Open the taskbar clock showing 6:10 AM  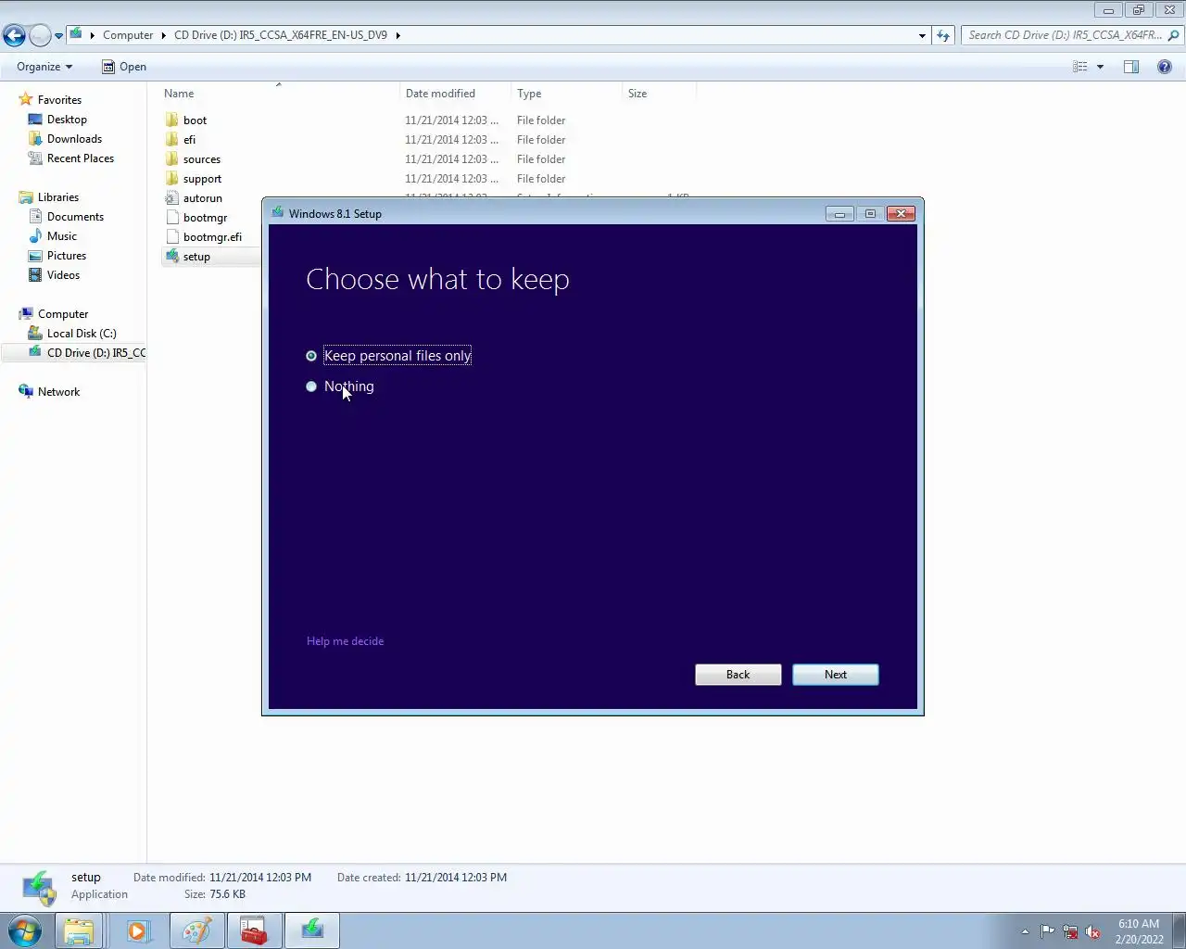tap(1139, 931)
